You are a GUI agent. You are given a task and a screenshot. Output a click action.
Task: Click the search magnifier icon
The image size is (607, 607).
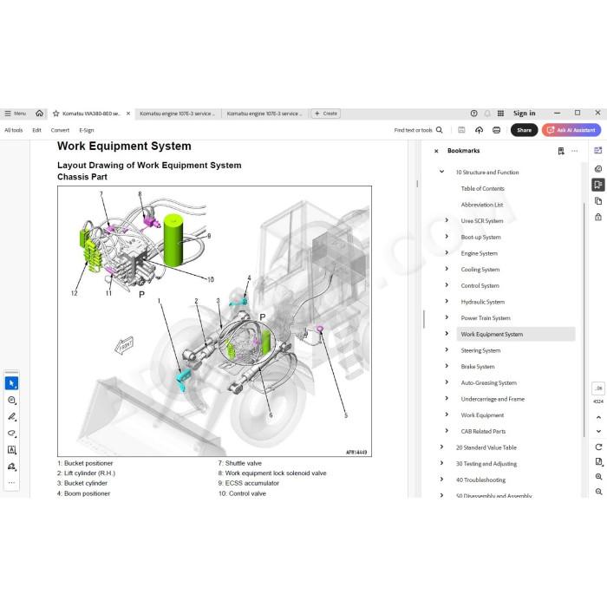click(439, 130)
